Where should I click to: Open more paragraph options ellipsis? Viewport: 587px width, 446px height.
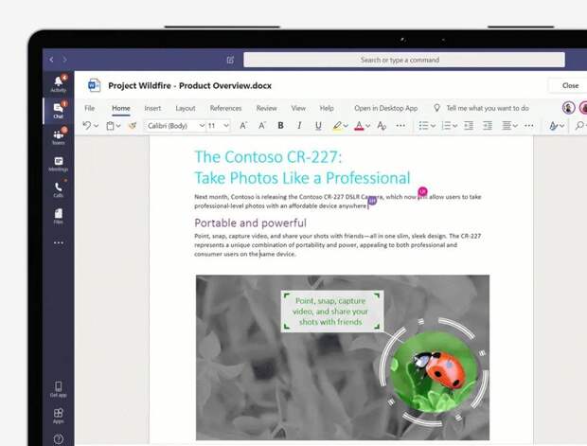[x=529, y=125]
